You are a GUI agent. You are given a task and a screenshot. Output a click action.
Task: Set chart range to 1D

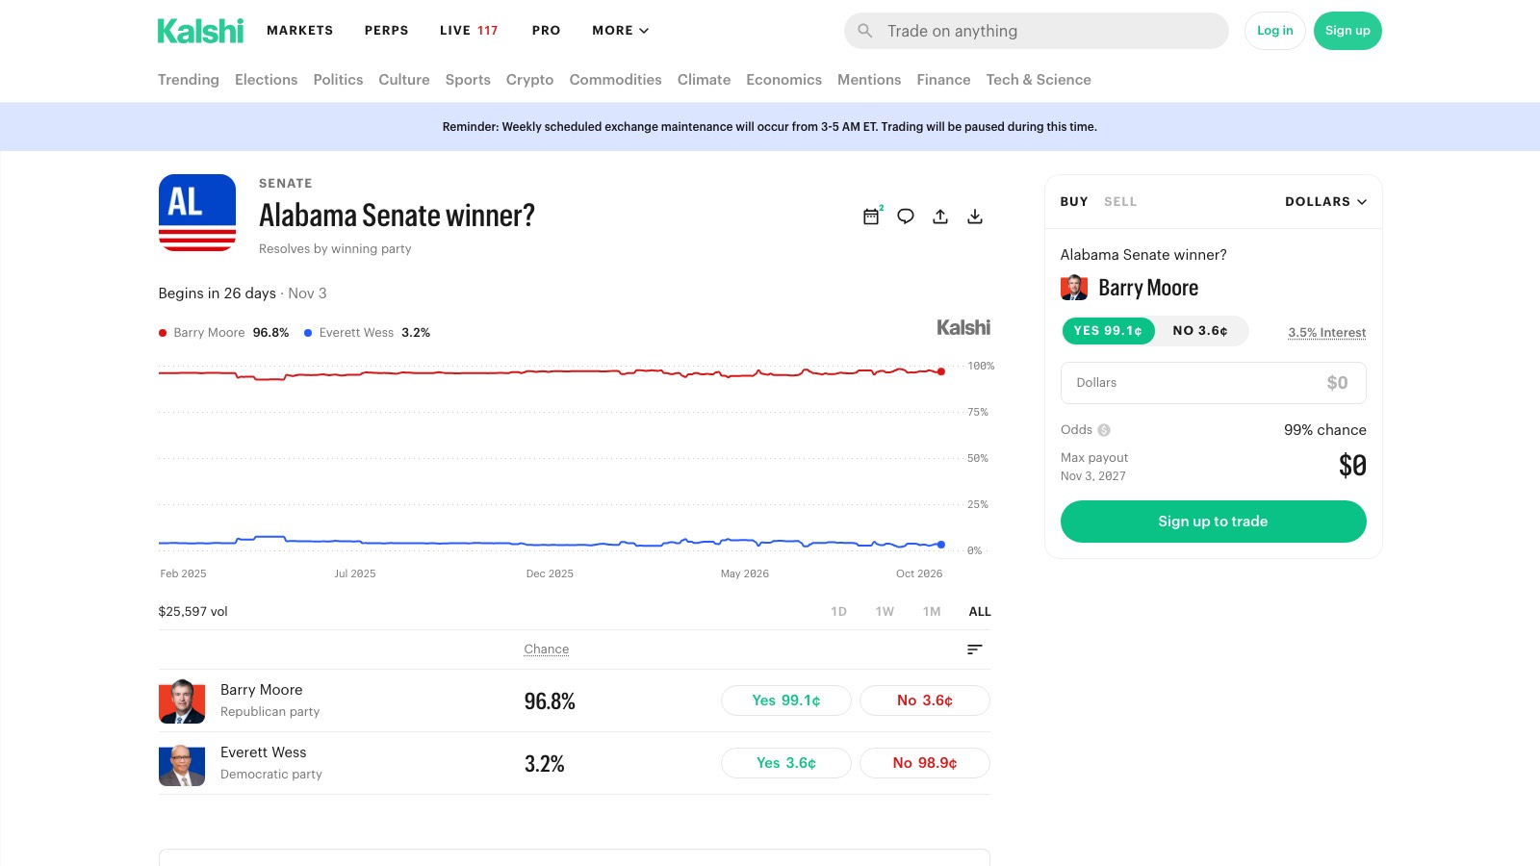tap(839, 612)
